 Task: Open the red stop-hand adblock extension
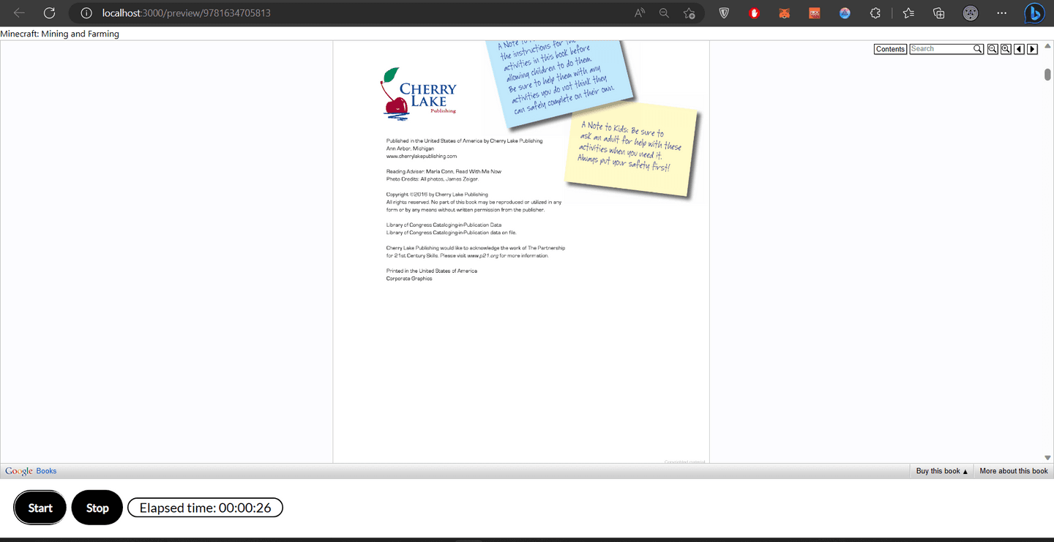(755, 13)
